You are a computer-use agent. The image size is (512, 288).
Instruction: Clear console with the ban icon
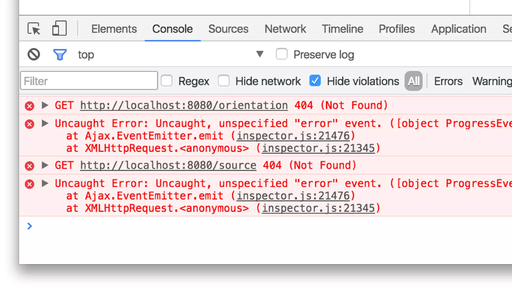[34, 54]
